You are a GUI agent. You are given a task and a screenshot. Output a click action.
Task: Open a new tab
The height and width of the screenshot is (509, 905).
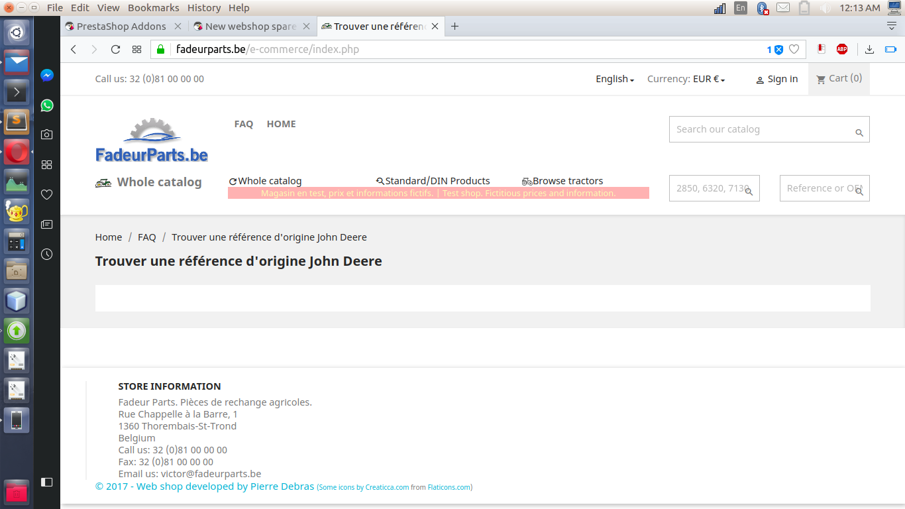coord(454,27)
